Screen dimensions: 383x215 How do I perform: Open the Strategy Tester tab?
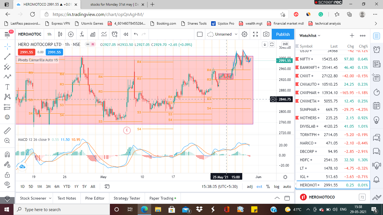127,198
